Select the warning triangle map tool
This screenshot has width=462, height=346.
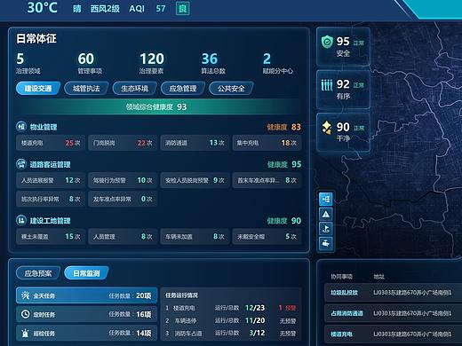[326, 214]
